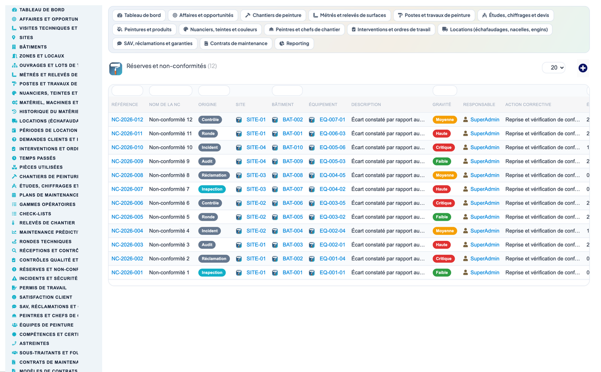Click the Rondes techniques sidebar icon
Screen dimensions: 601x372
(14, 241)
